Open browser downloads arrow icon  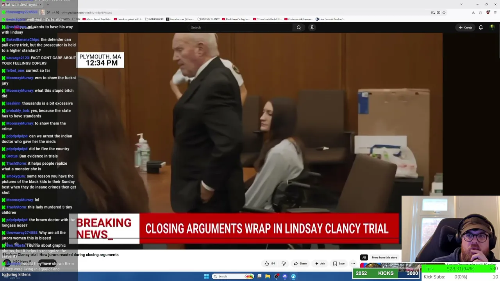[473, 12]
